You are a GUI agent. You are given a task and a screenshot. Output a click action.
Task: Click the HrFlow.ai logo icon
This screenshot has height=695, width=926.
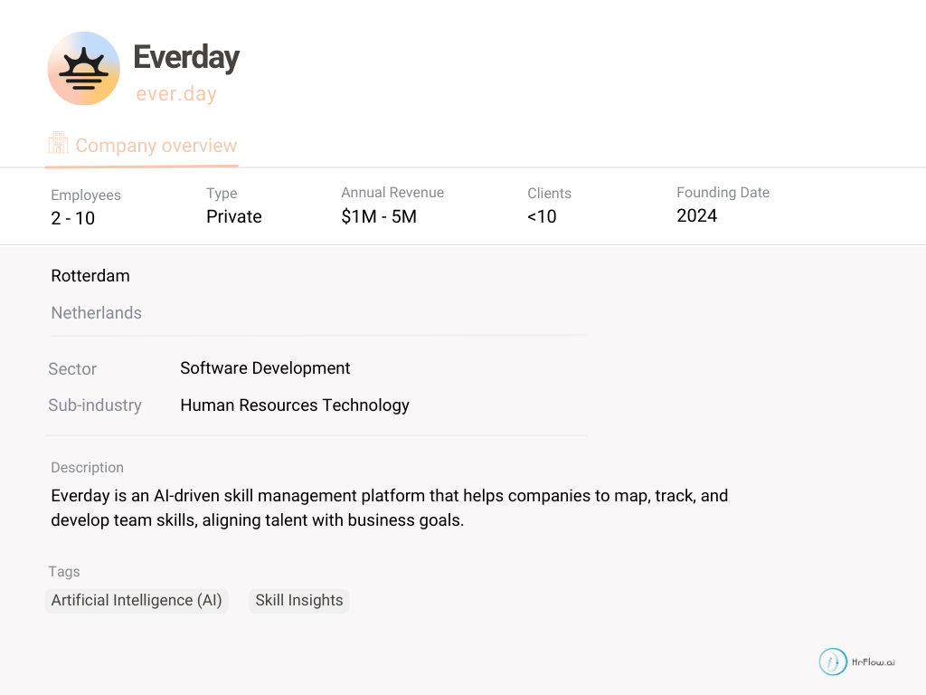tap(833, 662)
